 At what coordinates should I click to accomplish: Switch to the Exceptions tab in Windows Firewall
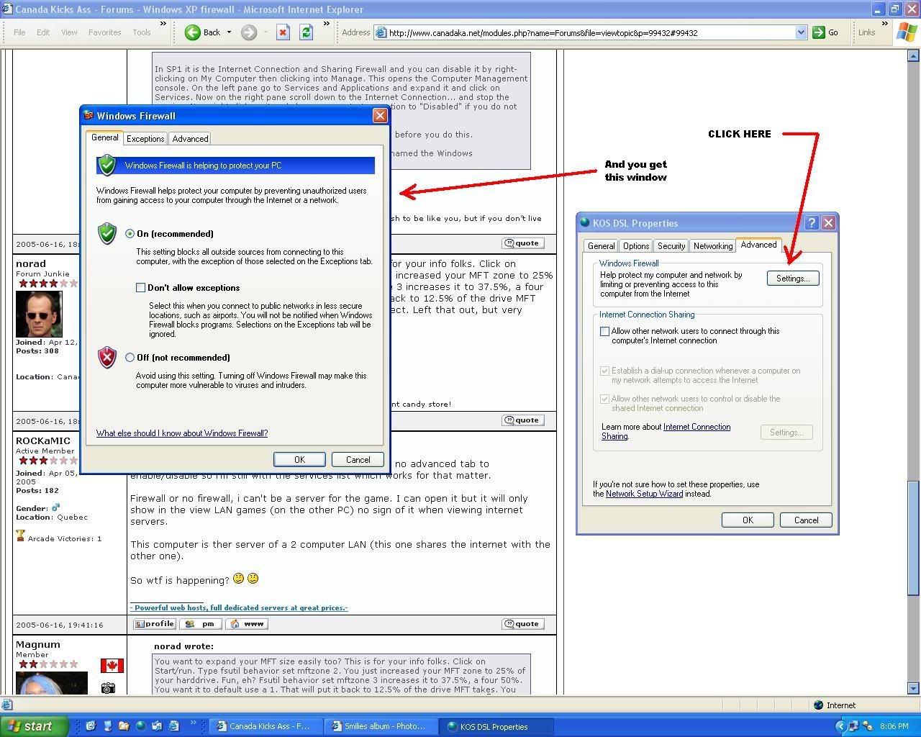(x=145, y=139)
